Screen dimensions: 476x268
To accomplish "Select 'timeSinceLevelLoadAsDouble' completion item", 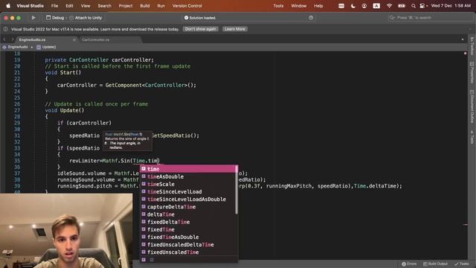I will pyautogui.click(x=188, y=200).
